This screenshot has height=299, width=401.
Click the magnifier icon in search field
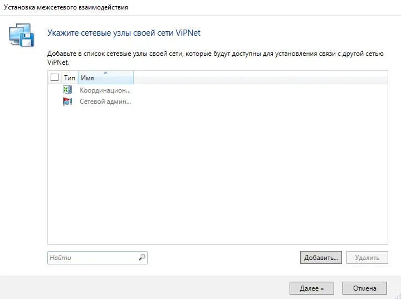[x=142, y=257]
